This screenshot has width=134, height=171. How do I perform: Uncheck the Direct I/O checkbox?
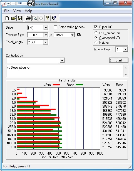pyautogui.click(x=96, y=27)
